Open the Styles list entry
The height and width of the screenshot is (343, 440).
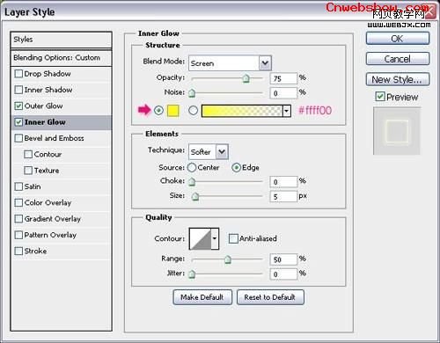coord(61,40)
